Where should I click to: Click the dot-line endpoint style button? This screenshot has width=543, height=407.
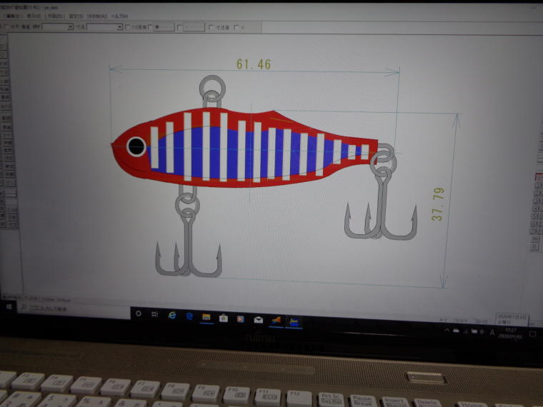[164, 27]
